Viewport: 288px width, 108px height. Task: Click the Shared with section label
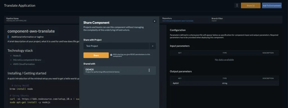coord(89,64)
